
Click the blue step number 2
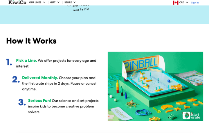(x=16, y=79)
